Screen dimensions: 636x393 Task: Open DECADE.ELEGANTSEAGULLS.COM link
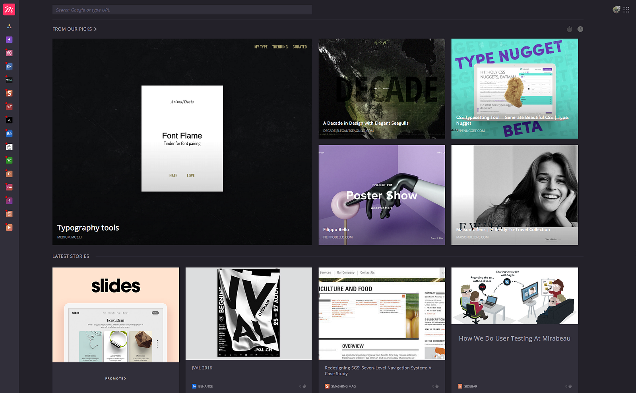click(x=348, y=131)
